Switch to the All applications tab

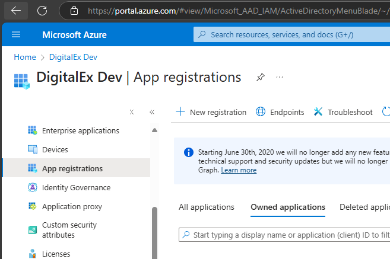pyautogui.click(x=207, y=207)
